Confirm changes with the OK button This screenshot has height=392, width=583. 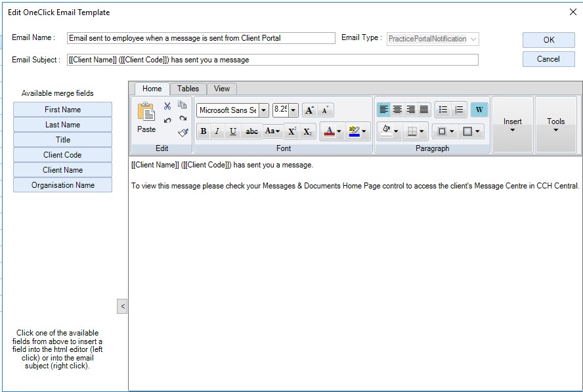coord(548,40)
